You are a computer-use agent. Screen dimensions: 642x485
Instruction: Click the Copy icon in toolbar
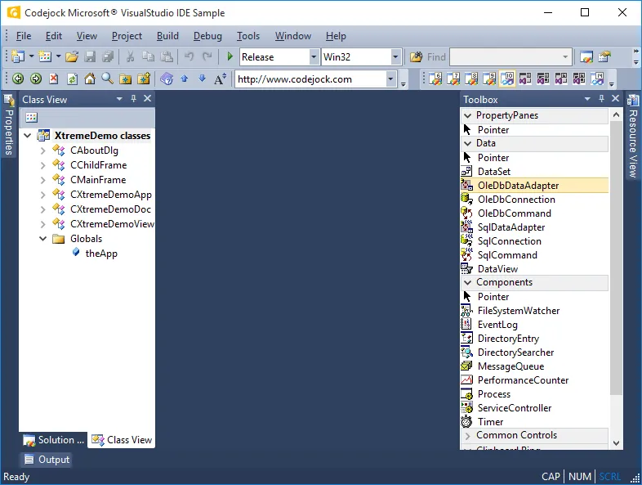coord(148,56)
